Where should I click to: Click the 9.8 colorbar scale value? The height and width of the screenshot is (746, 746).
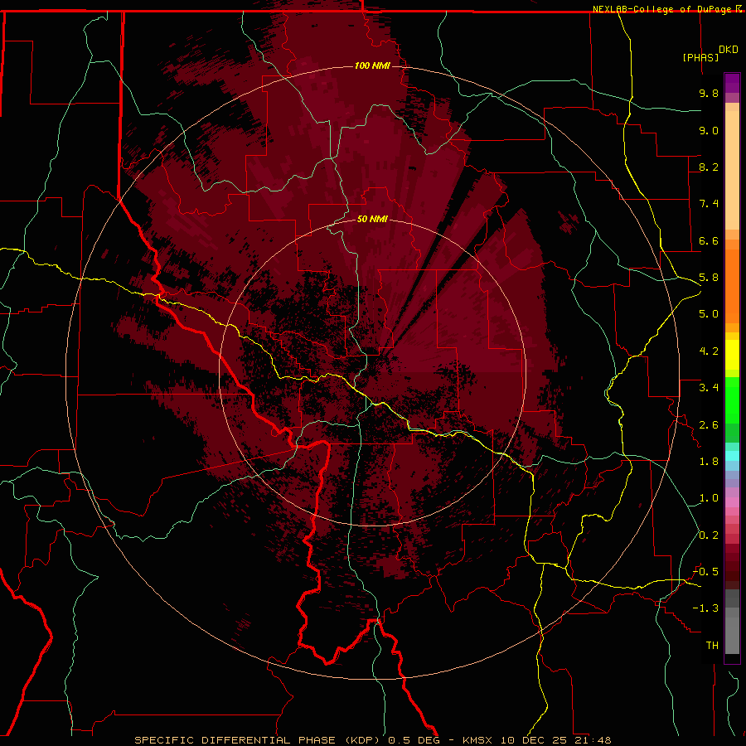tap(709, 93)
